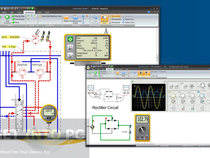Screen dimensions: 210x158
Task: Toggle Slow Motion in the Diagram1 window
Action: tap(18, 19)
